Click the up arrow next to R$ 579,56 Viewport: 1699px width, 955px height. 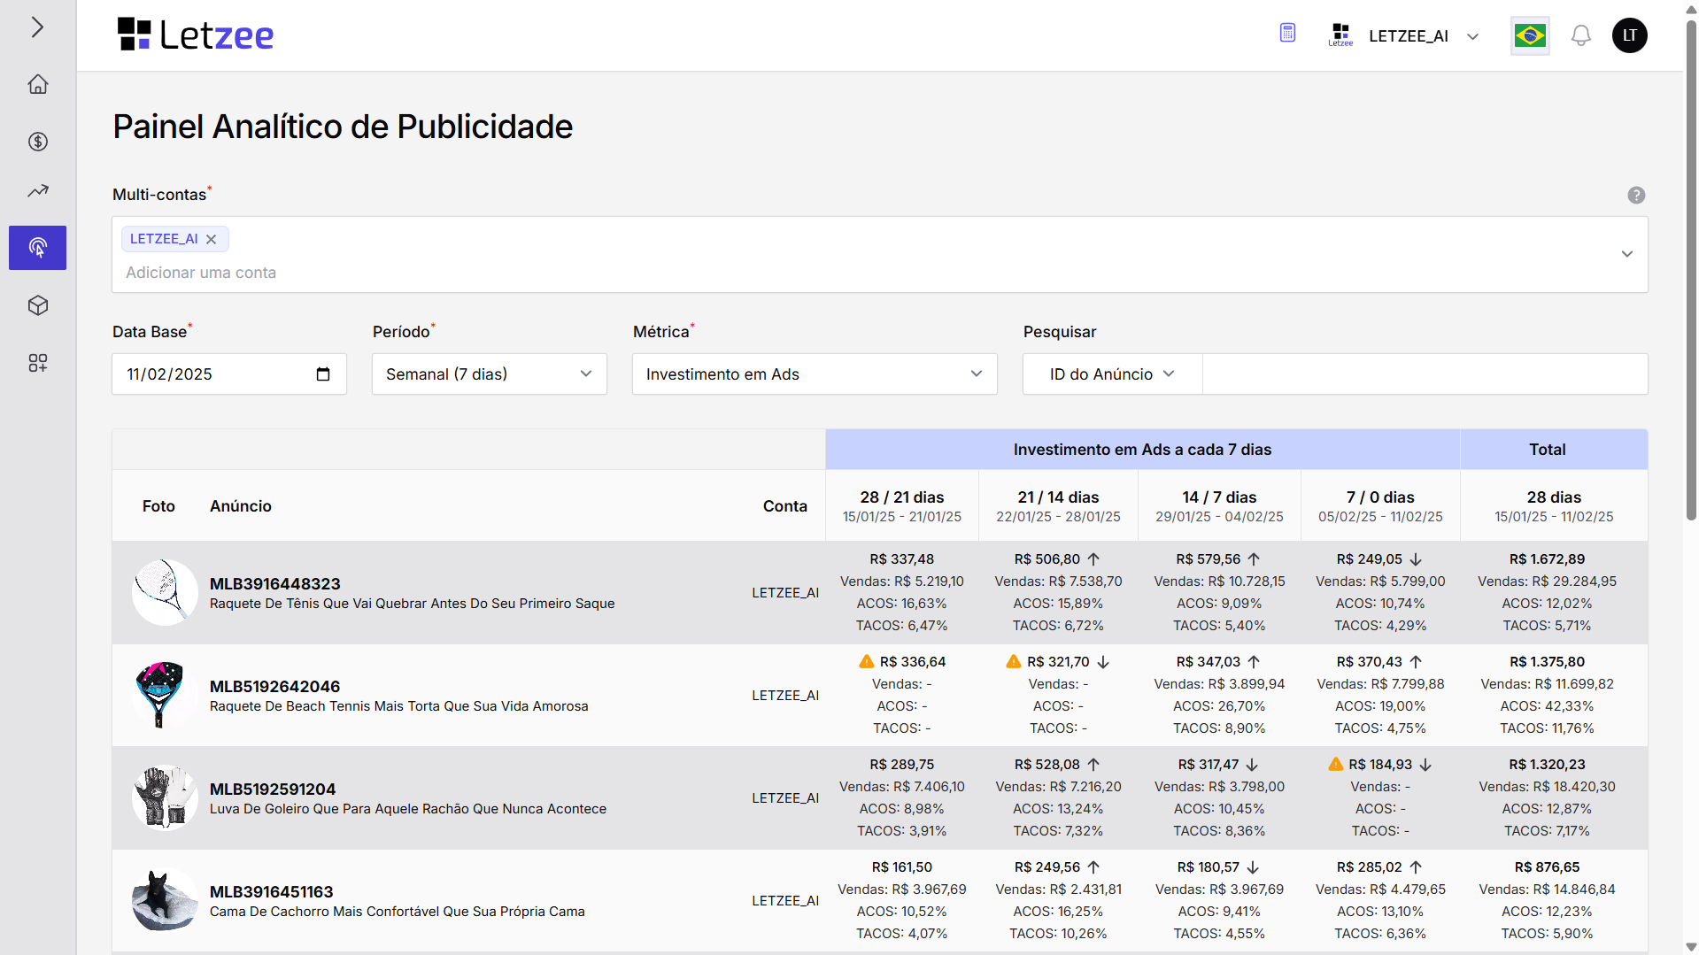click(x=1254, y=559)
